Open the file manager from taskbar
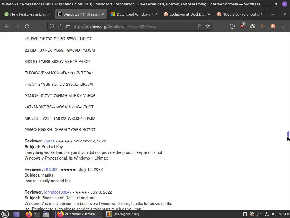 click(x=46, y=214)
